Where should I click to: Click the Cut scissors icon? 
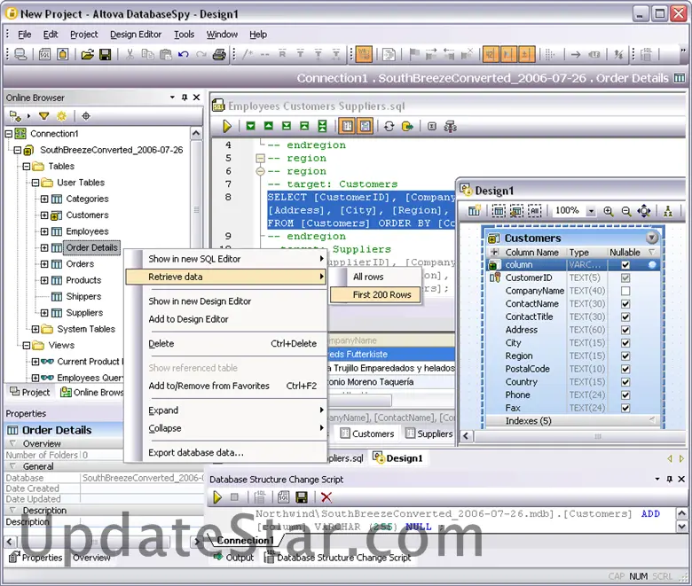(130, 54)
